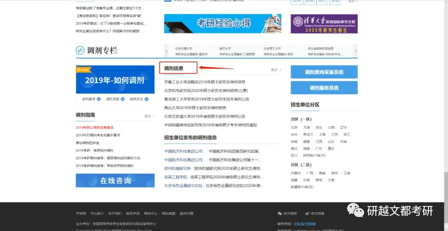
Task: Select 云南 in 分区（二区）
Action: click(x=347, y=173)
